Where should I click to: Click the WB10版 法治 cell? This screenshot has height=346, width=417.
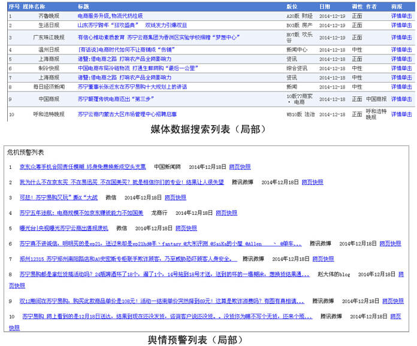coord(301,114)
